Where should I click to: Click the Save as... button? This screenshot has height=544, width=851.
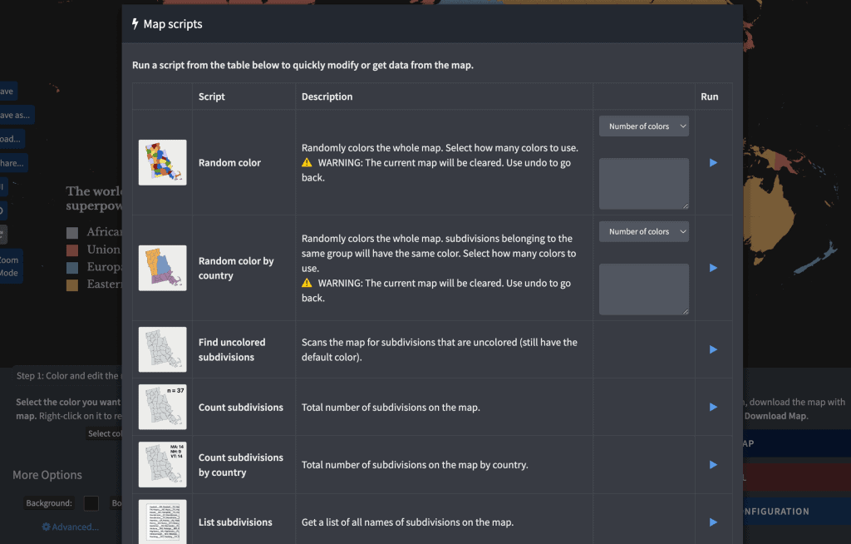coord(16,116)
